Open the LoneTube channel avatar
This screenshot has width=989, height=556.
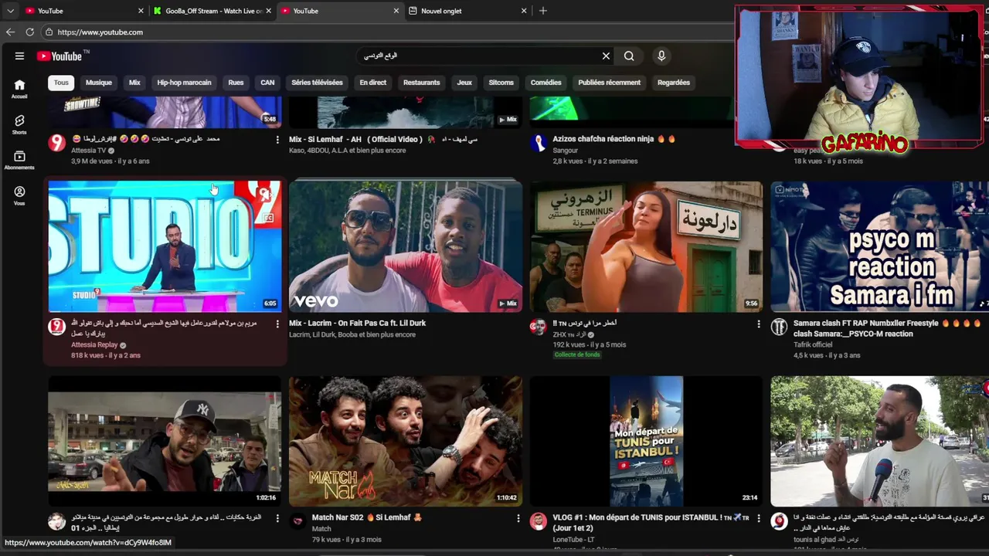click(539, 521)
